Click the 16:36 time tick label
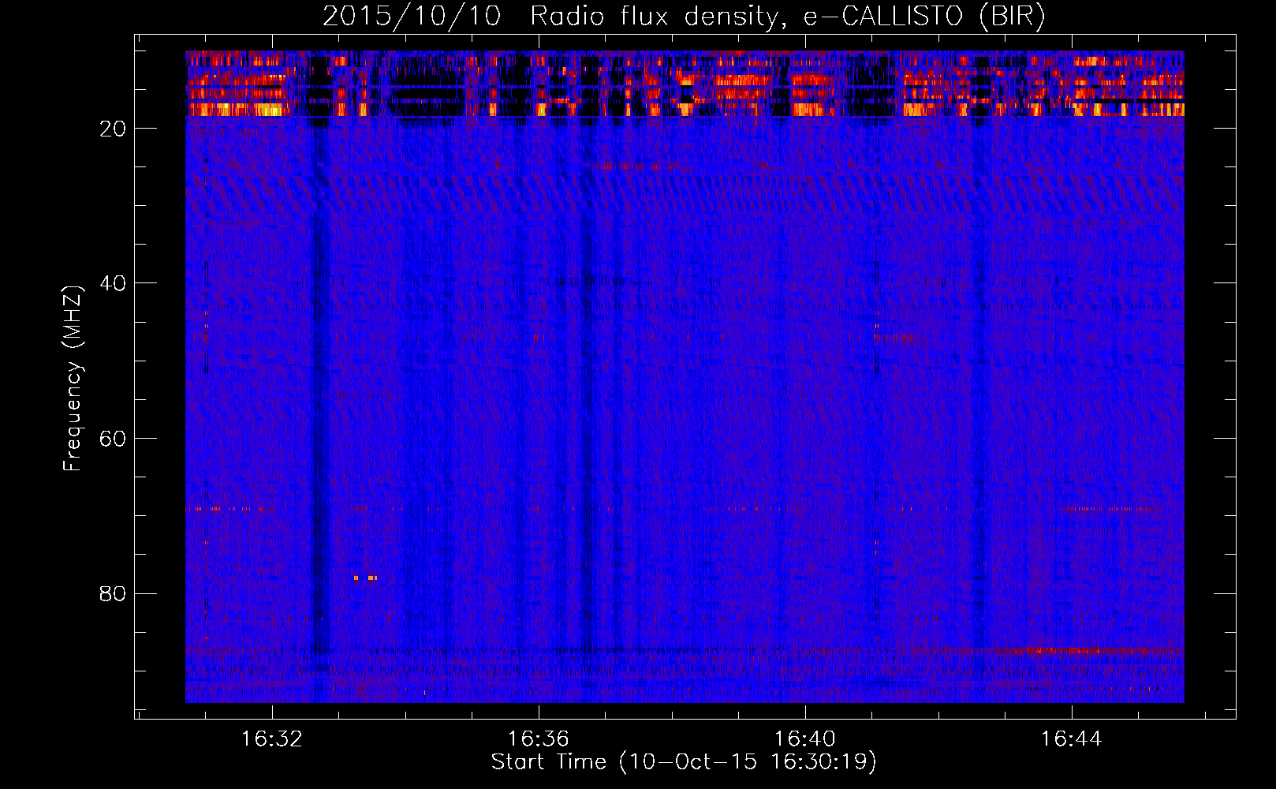 (539, 739)
